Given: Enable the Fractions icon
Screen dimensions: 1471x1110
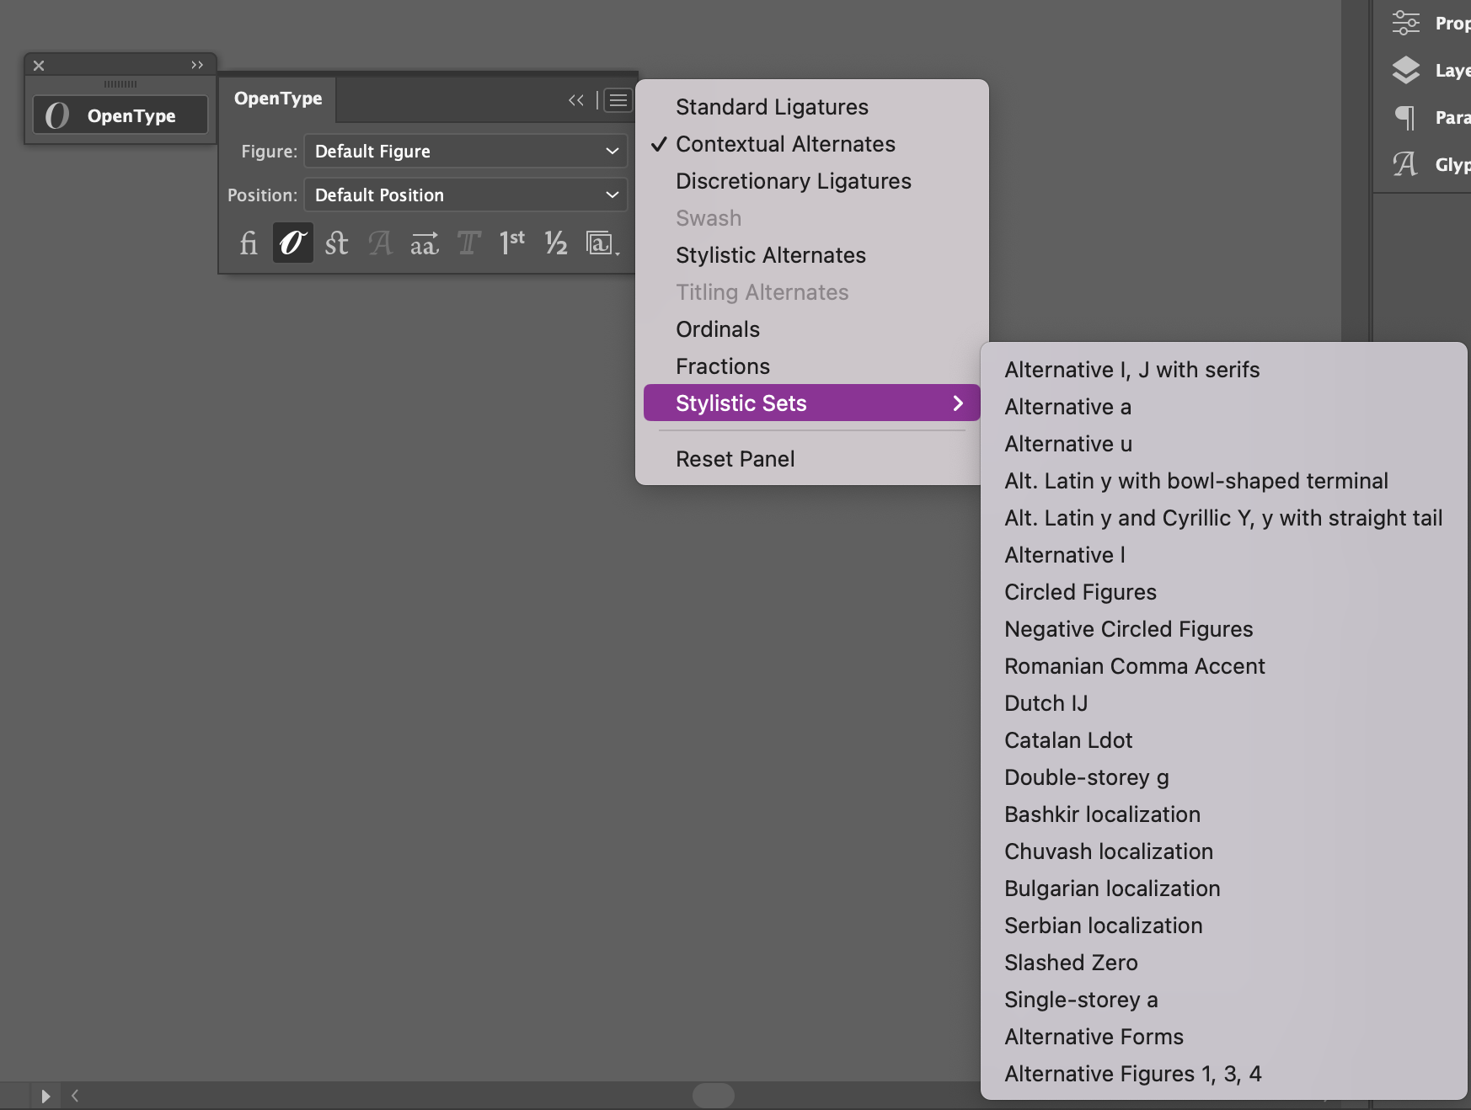Looking at the screenshot, I should (x=555, y=244).
